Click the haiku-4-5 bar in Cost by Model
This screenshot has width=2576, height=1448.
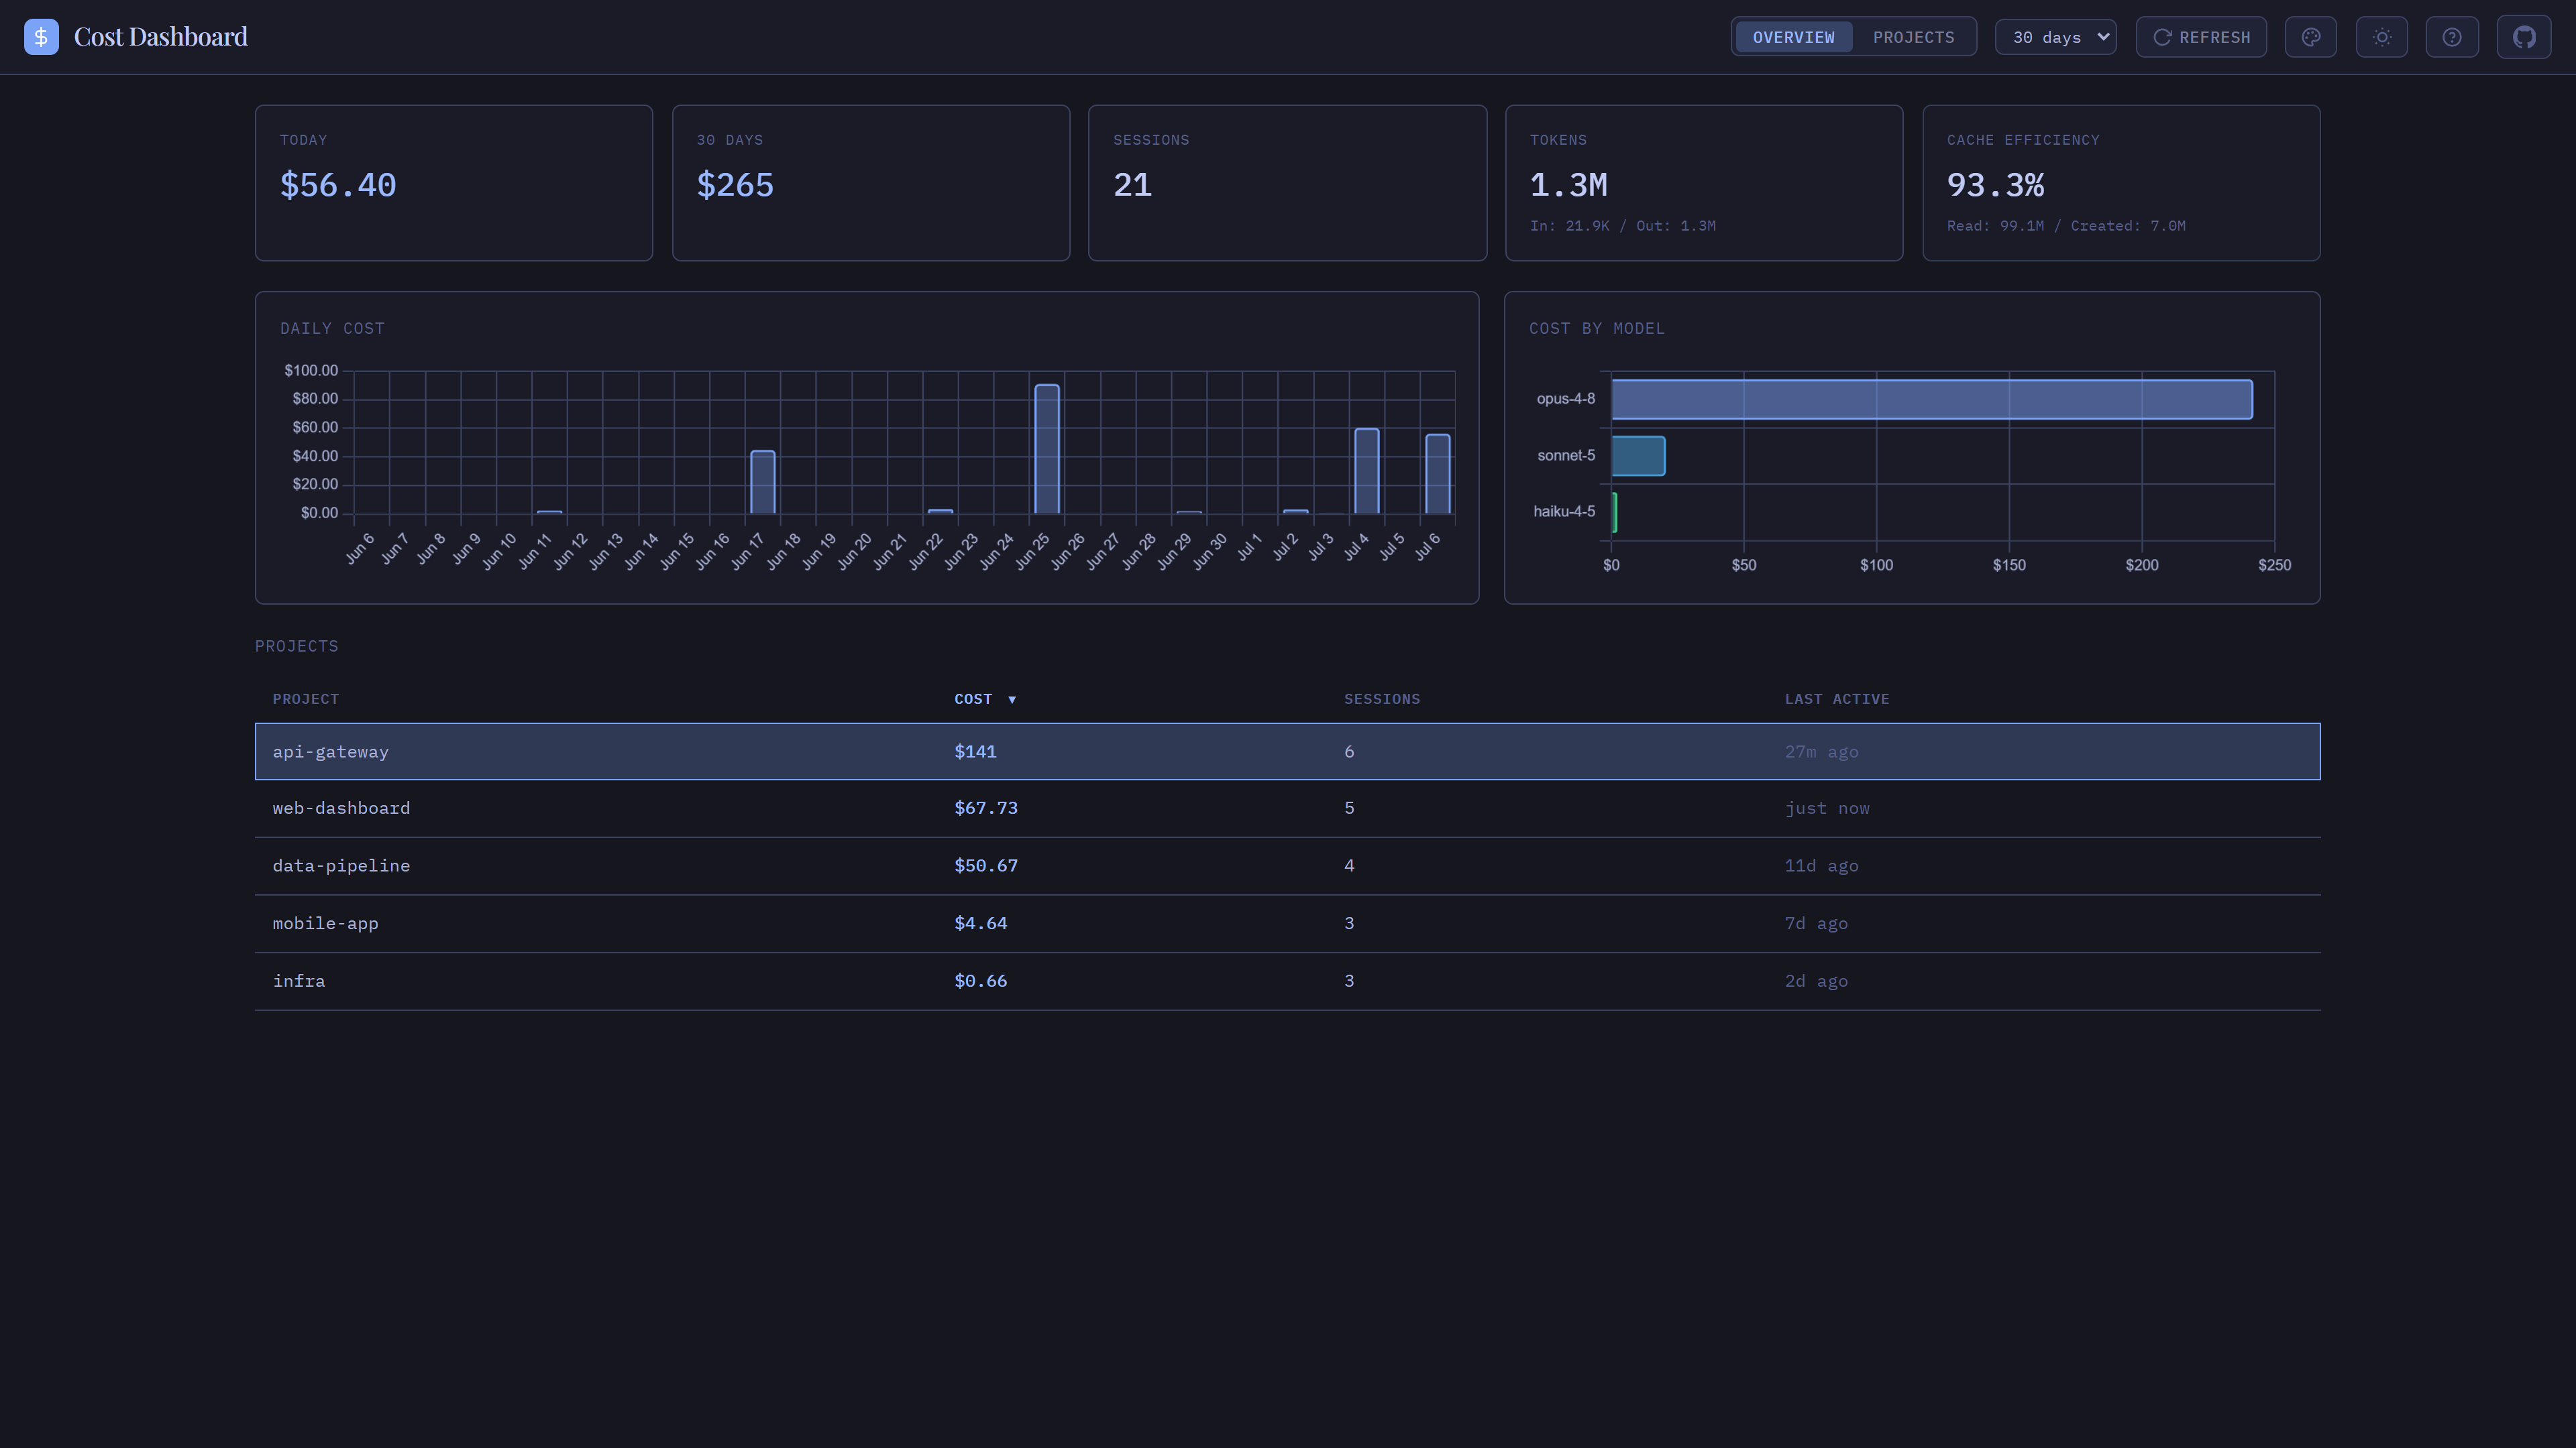[1614, 513]
